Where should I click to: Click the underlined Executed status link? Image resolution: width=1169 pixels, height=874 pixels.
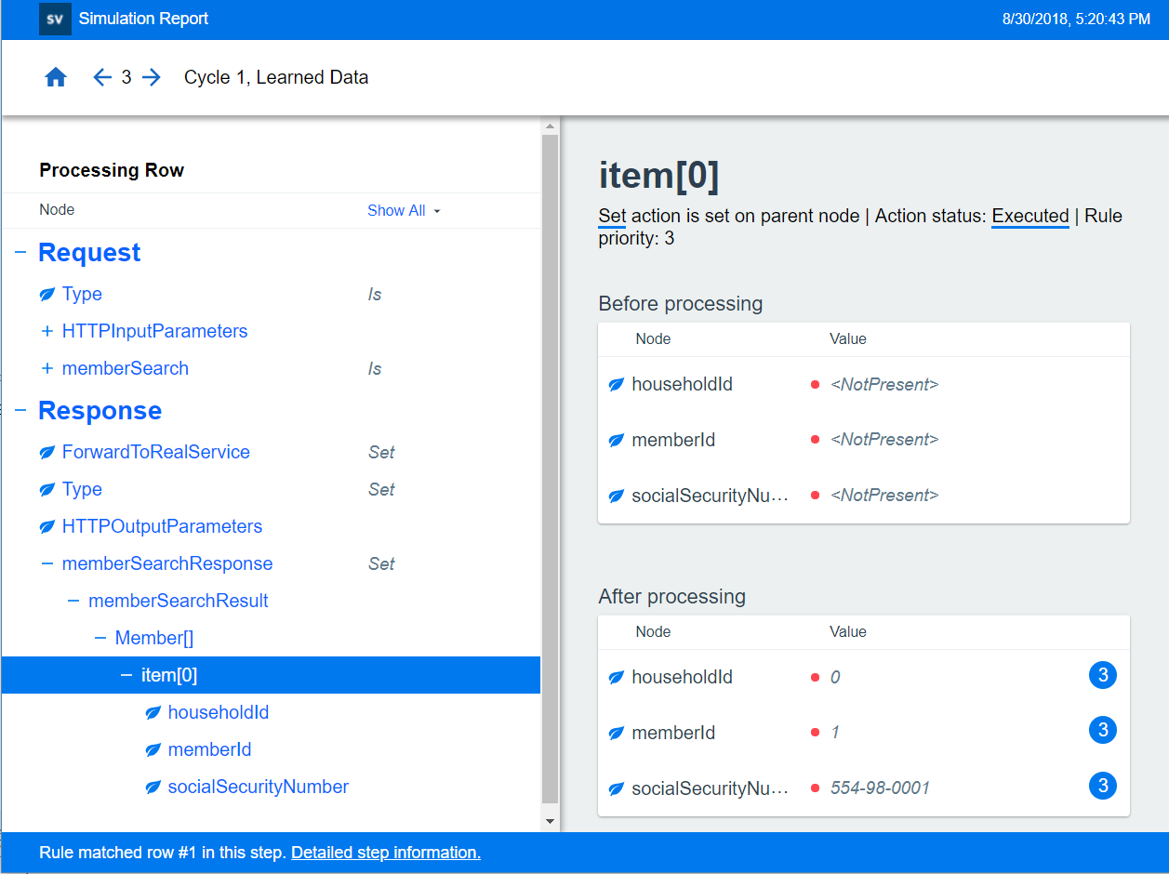click(1030, 217)
